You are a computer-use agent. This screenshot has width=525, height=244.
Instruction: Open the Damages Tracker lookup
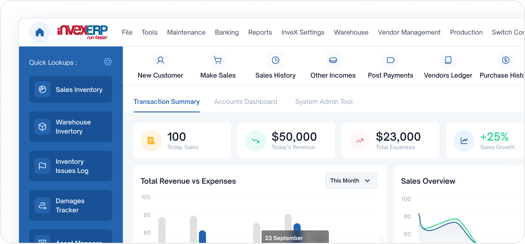[x=71, y=205]
